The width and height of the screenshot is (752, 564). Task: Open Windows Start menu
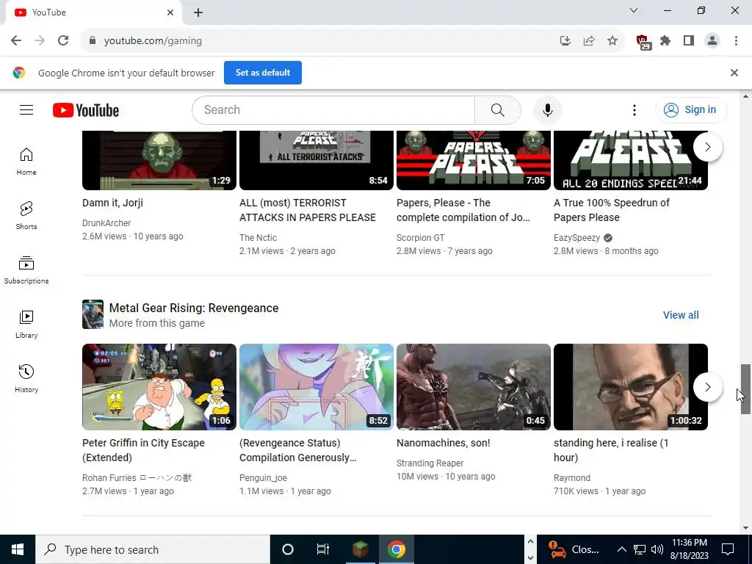tap(18, 549)
